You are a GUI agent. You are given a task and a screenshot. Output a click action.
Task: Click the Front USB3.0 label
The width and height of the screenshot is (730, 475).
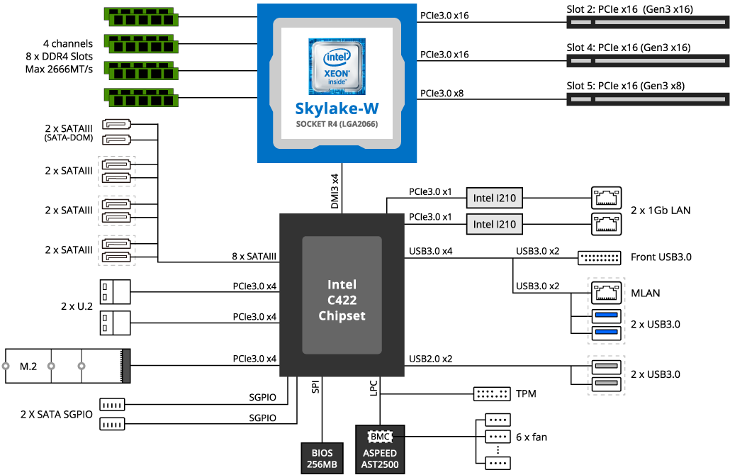(661, 257)
